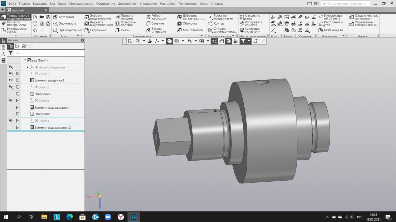Select the Окружность circle tool
The height and width of the screenshot is (222, 396).
(65, 23)
